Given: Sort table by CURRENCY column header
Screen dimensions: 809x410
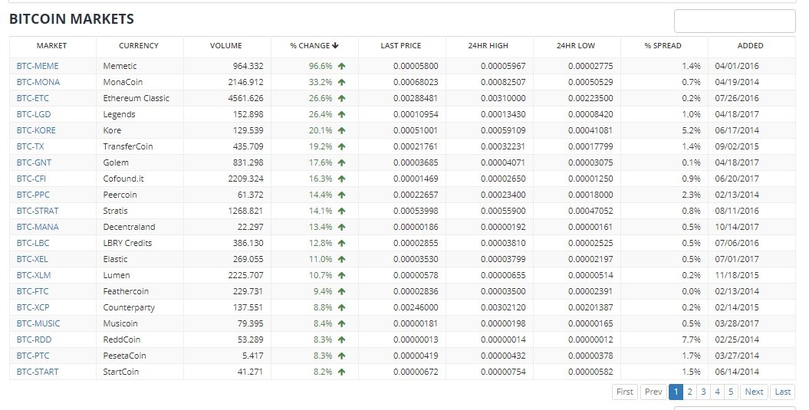Looking at the screenshot, I should point(139,45).
